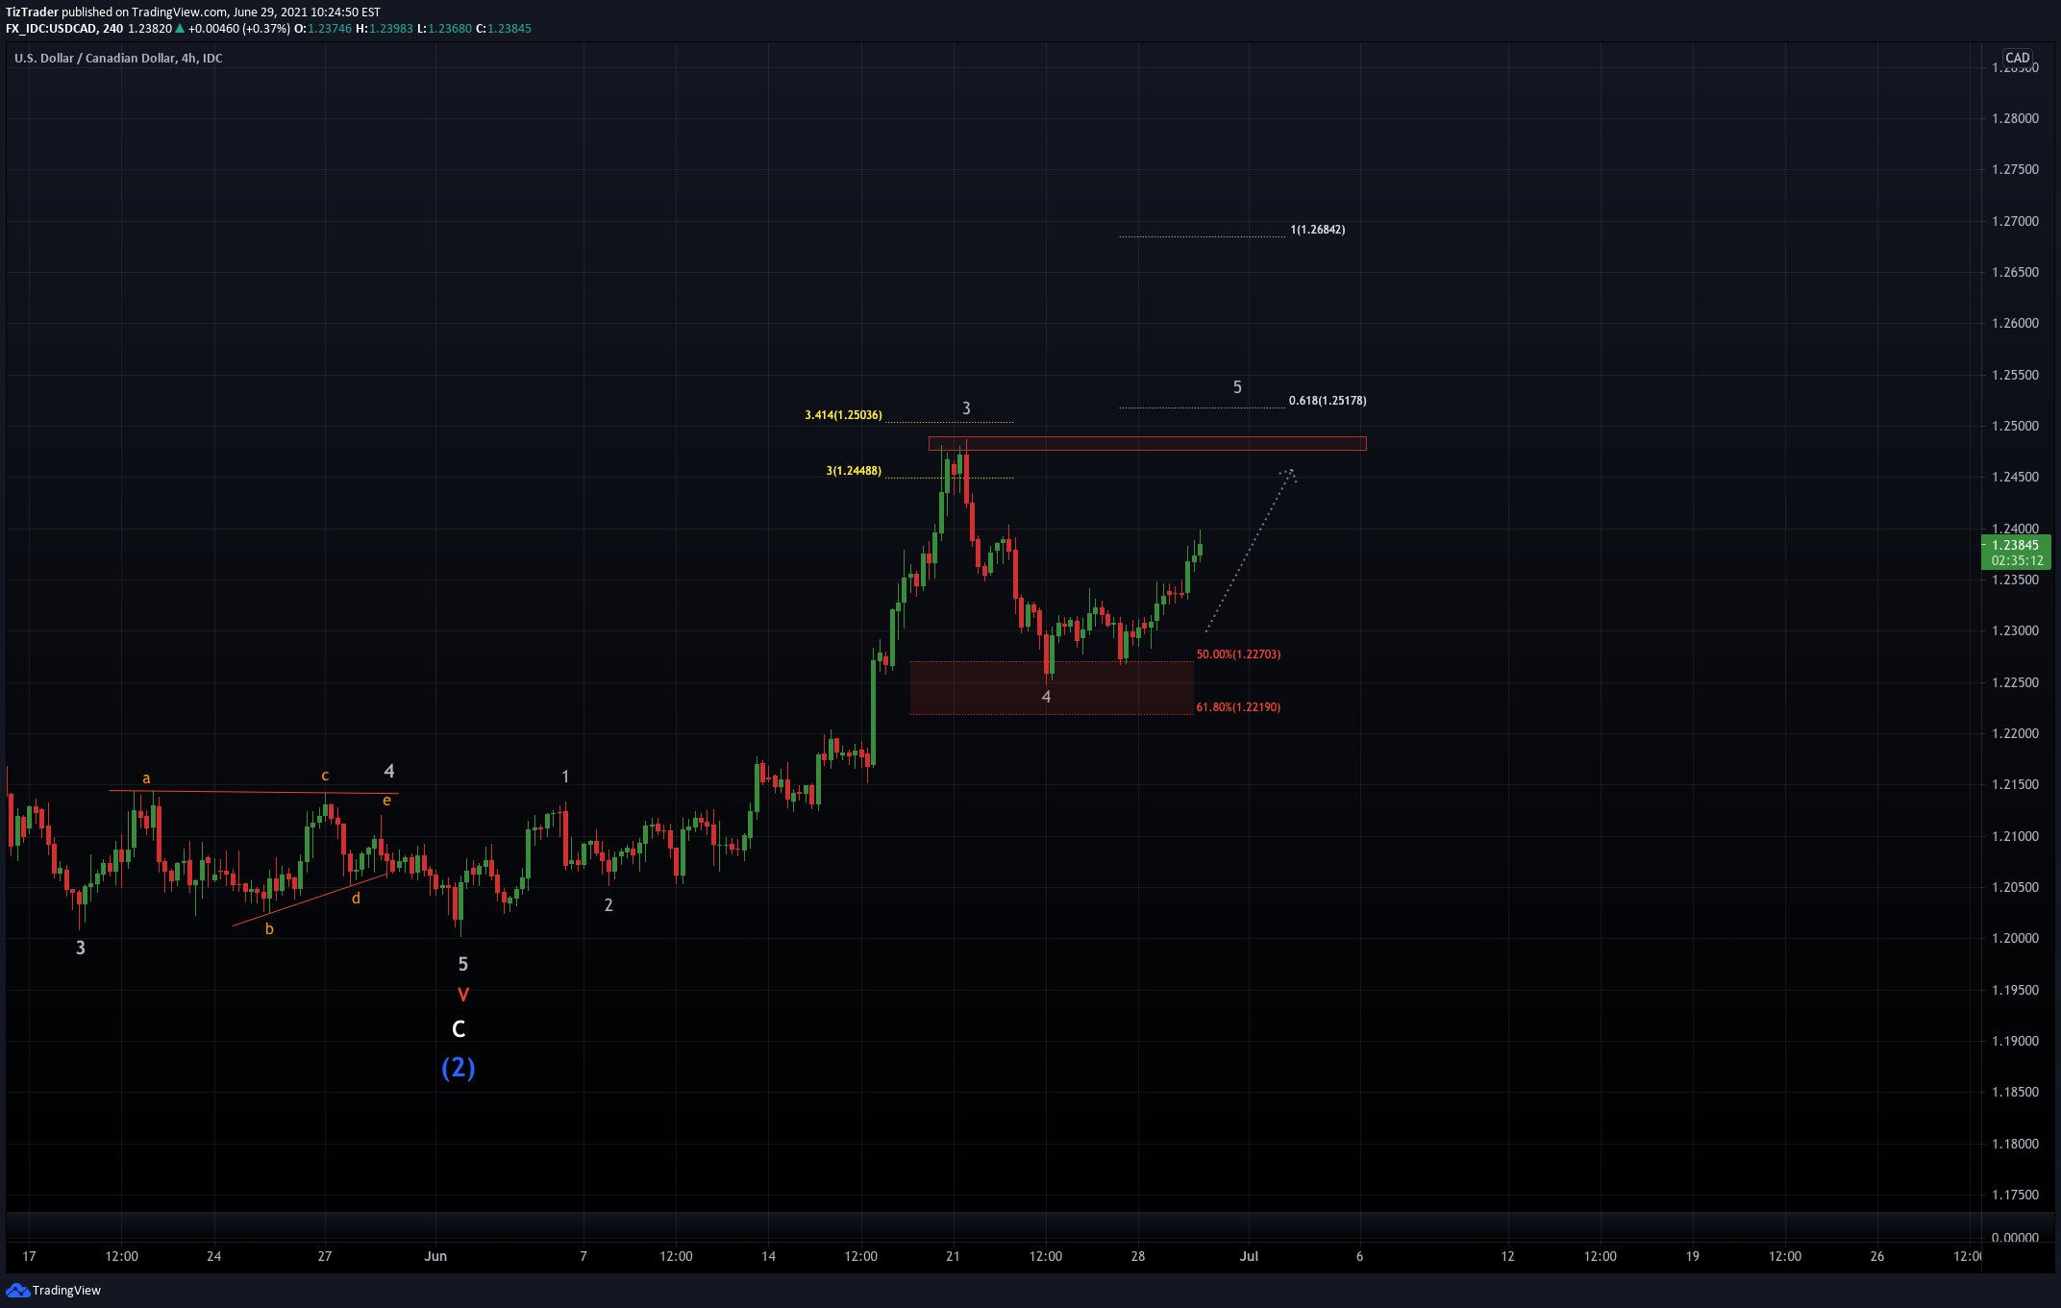This screenshot has width=2061, height=1308.
Task: Select the CAD currency label
Action: [x=2017, y=58]
